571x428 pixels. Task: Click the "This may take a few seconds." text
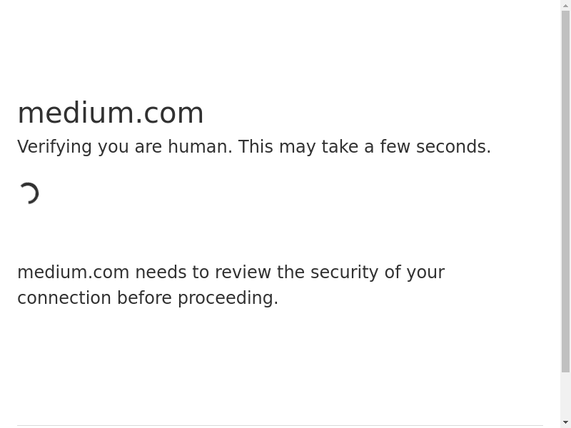point(364,147)
